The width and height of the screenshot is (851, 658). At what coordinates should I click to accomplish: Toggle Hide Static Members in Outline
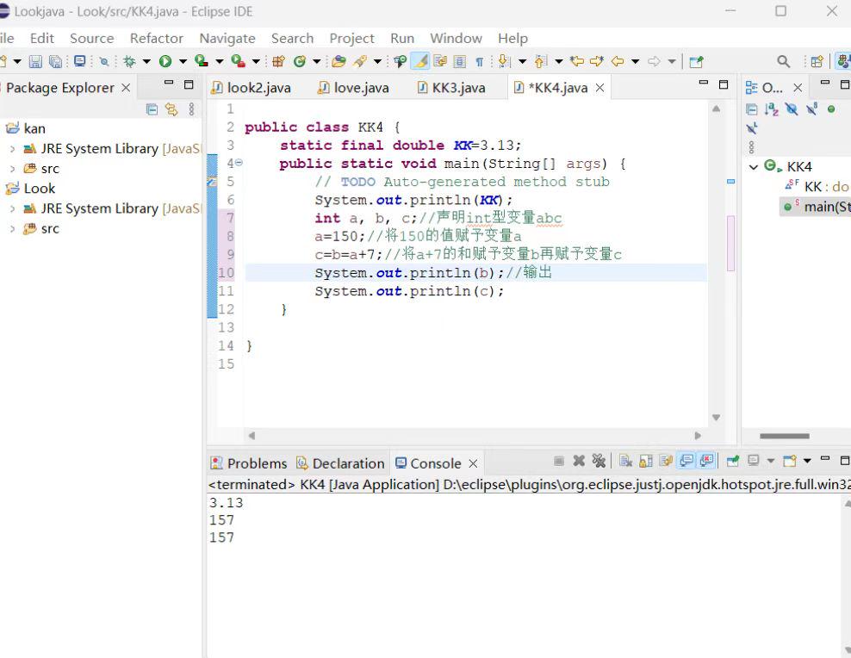(x=811, y=109)
